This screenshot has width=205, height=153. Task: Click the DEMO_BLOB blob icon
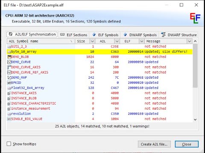pyautogui.click(x=9, y=57)
